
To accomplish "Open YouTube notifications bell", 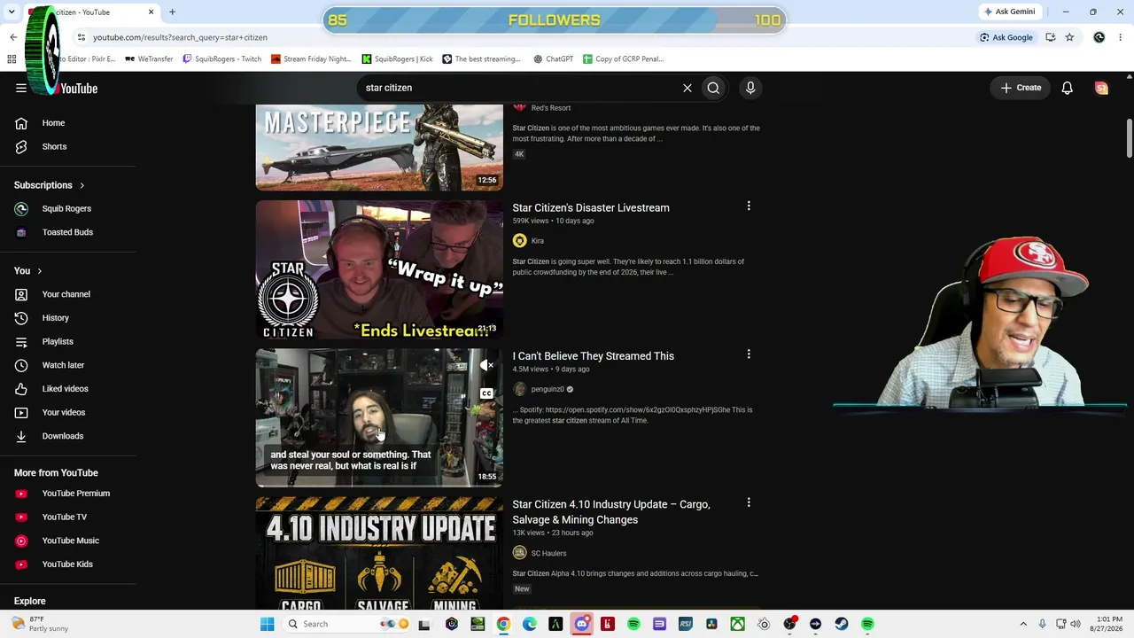I will click(x=1068, y=88).
